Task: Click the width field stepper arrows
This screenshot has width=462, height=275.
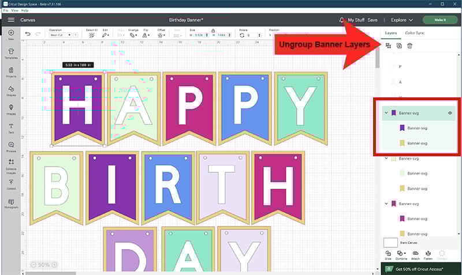Action: pos(207,35)
